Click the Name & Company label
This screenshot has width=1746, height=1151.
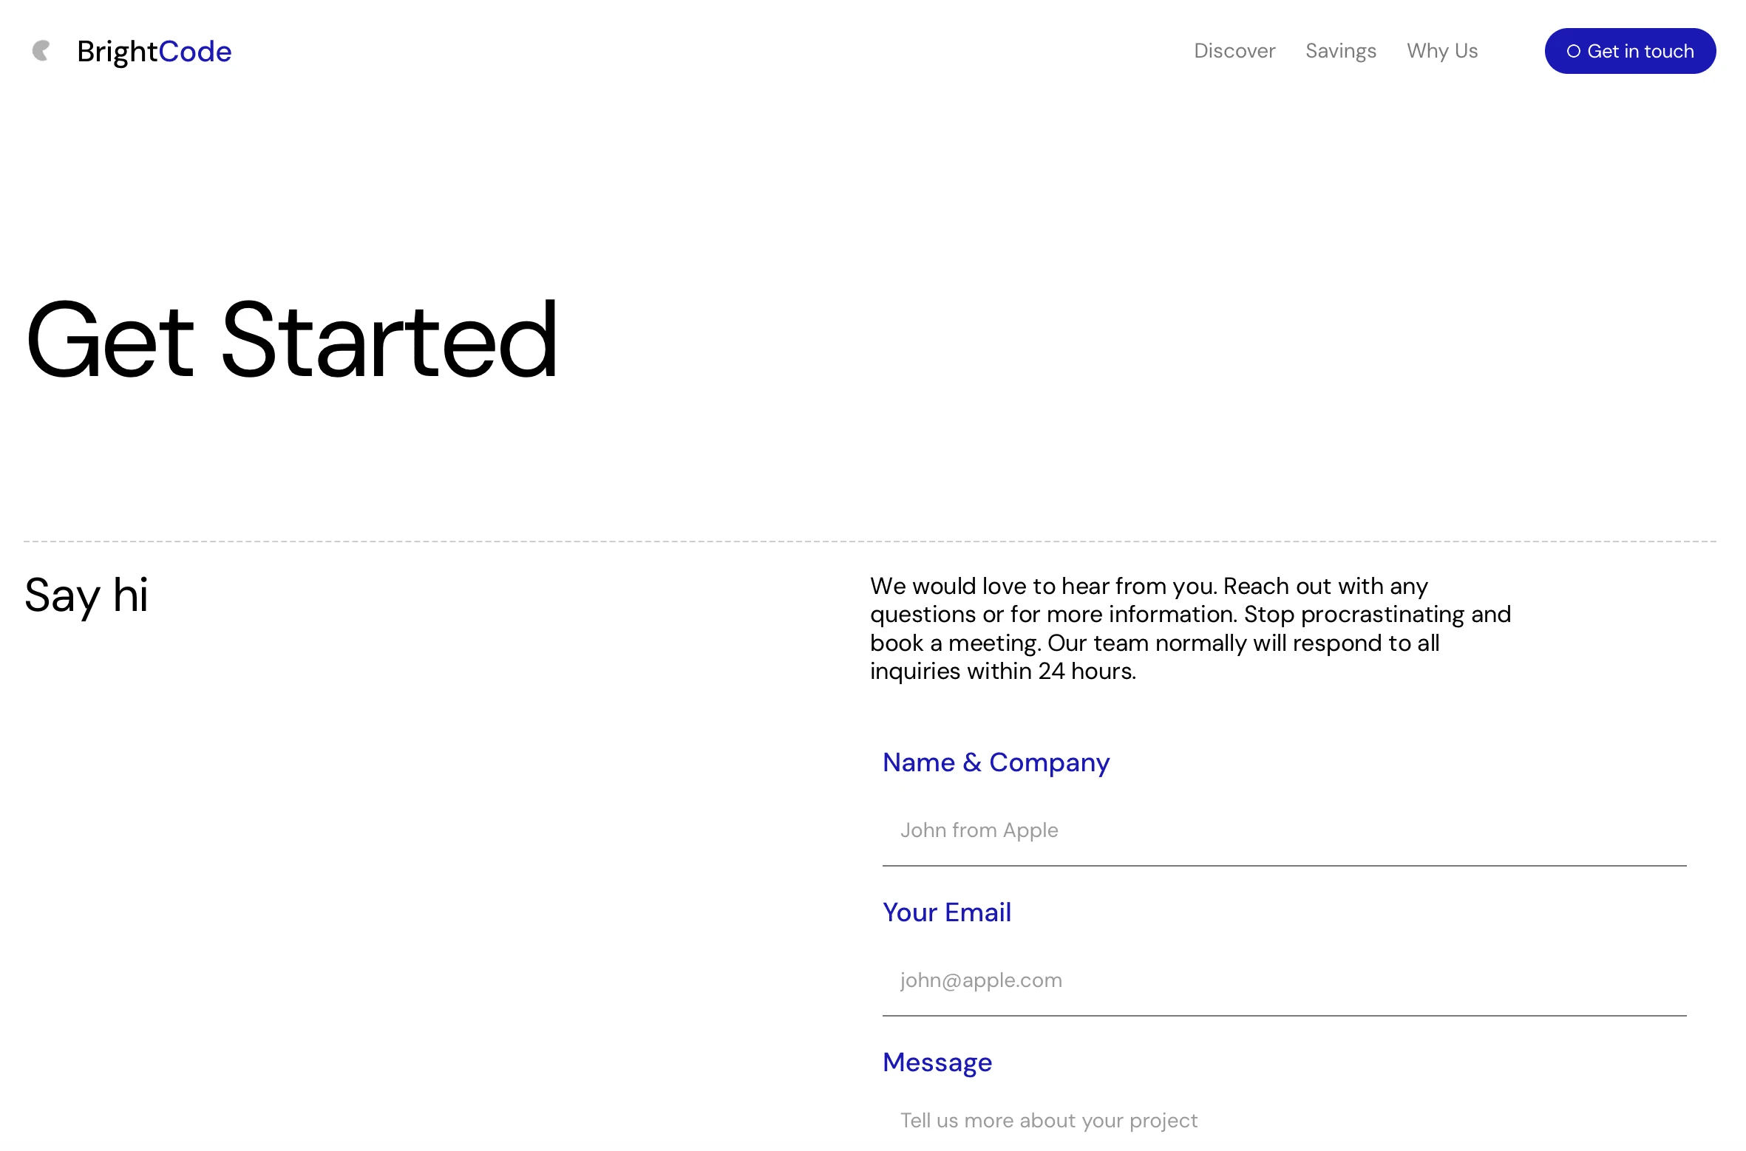(x=995, y=762)
